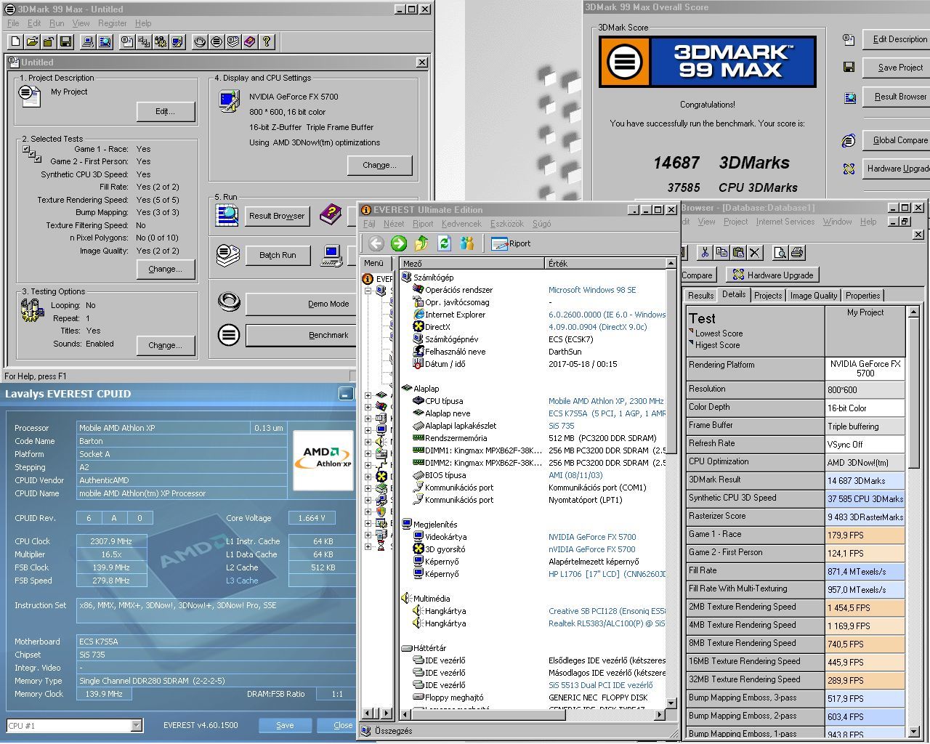The height and width of the screenshot is (744, 930).
Task: Minimize the Lavalys EVEREST CPUID panel
Action: click(x=346, y=394)
